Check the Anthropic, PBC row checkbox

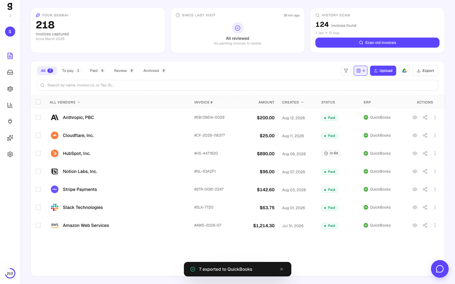[x=38, y=117]
